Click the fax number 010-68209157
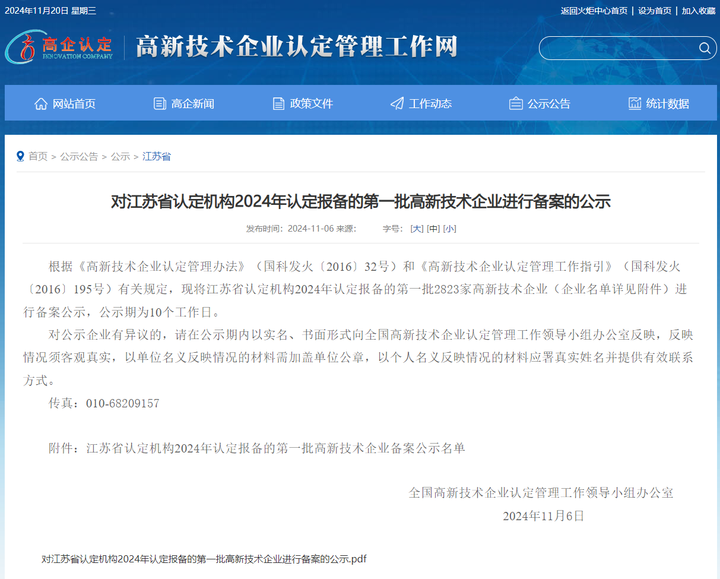The height and width of the screenshot is (579, 720). pyautogui.click(x=123, y=403)
